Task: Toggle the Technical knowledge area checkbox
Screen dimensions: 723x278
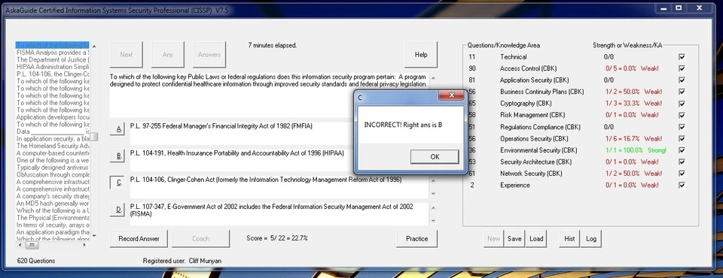Action: click(x=682, y=56)
